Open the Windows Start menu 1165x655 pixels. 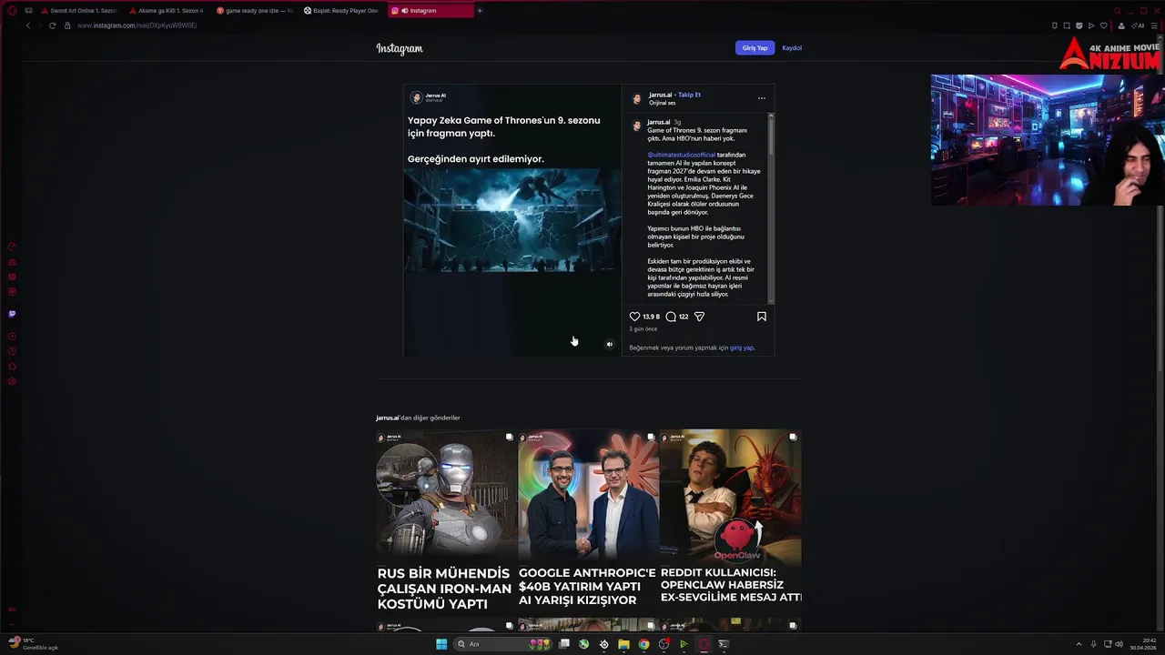coord(441,644)
